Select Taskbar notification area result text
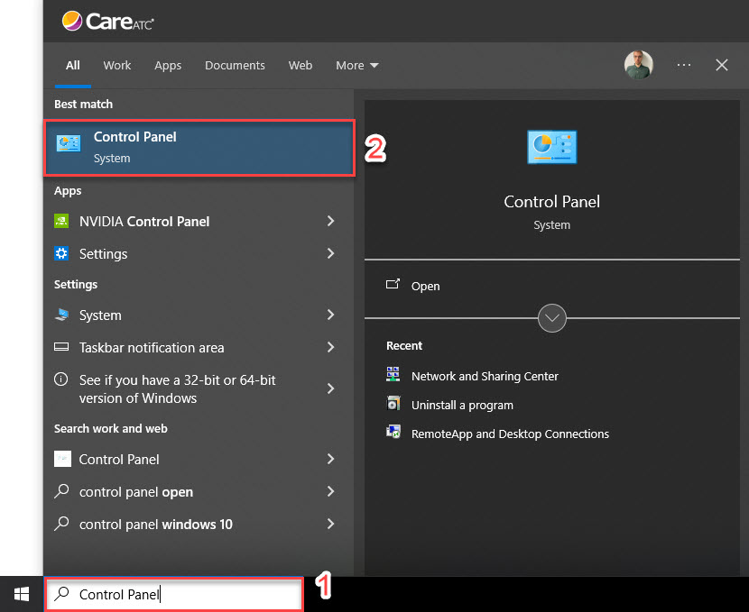 coord(152,347)
